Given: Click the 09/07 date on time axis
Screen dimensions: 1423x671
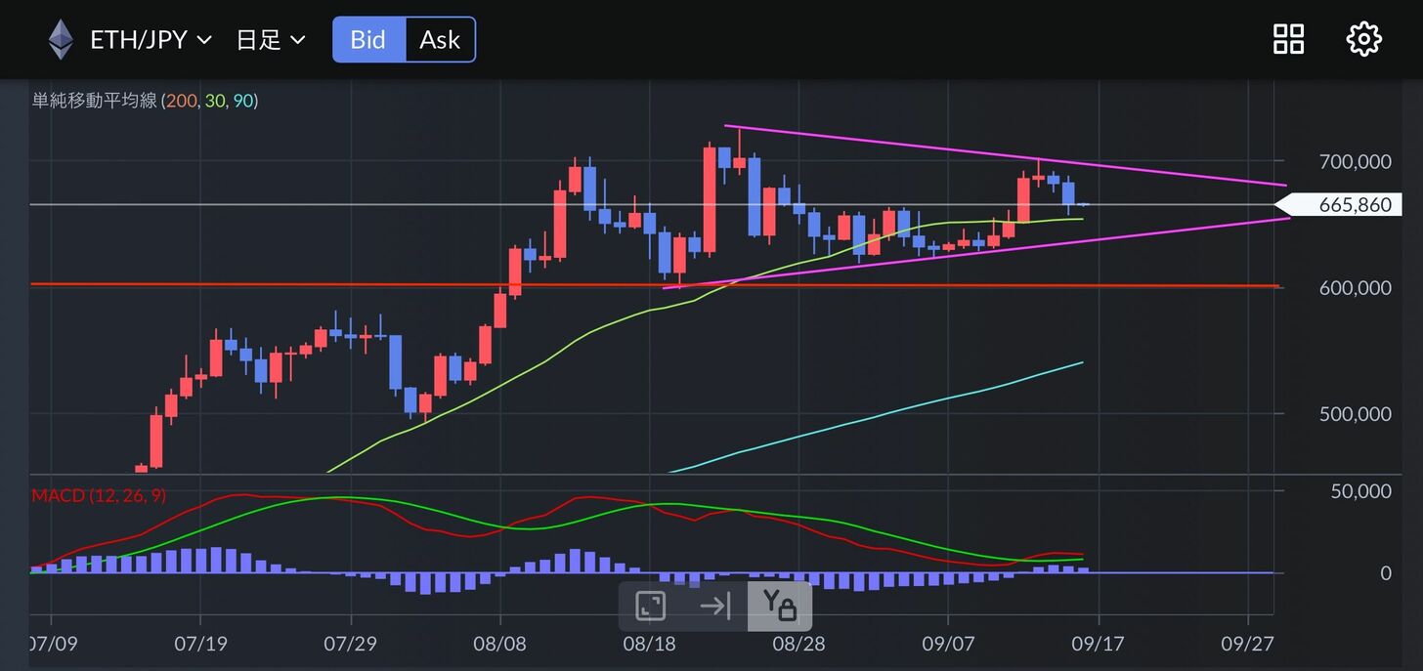Looking at the screenshot, I should click(948, 645).
